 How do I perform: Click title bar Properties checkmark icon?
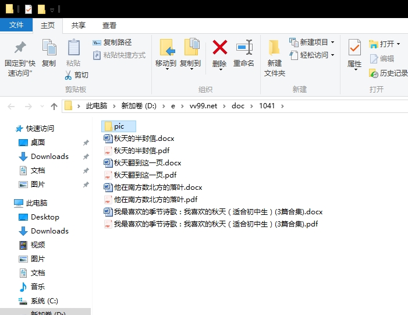point(28,9)
